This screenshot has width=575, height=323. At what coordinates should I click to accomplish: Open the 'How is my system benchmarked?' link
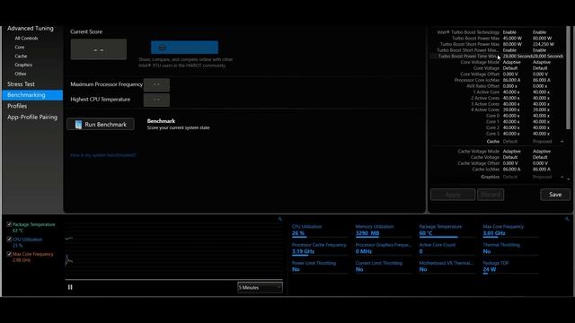tap(103, 155)
